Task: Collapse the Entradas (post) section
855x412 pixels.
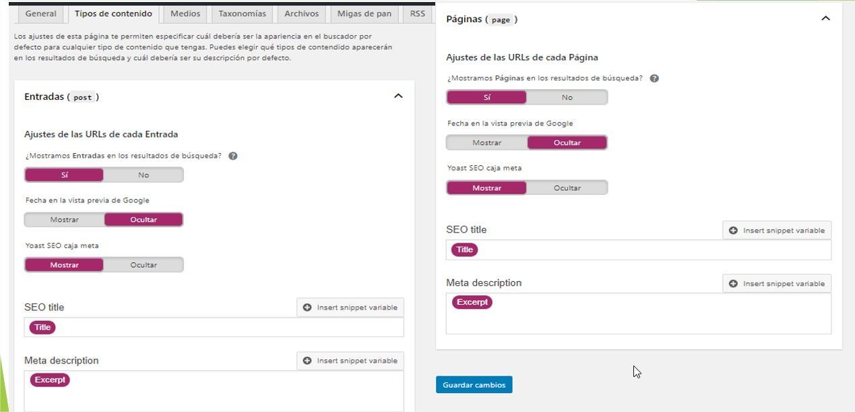Action: tap(398, 96)
